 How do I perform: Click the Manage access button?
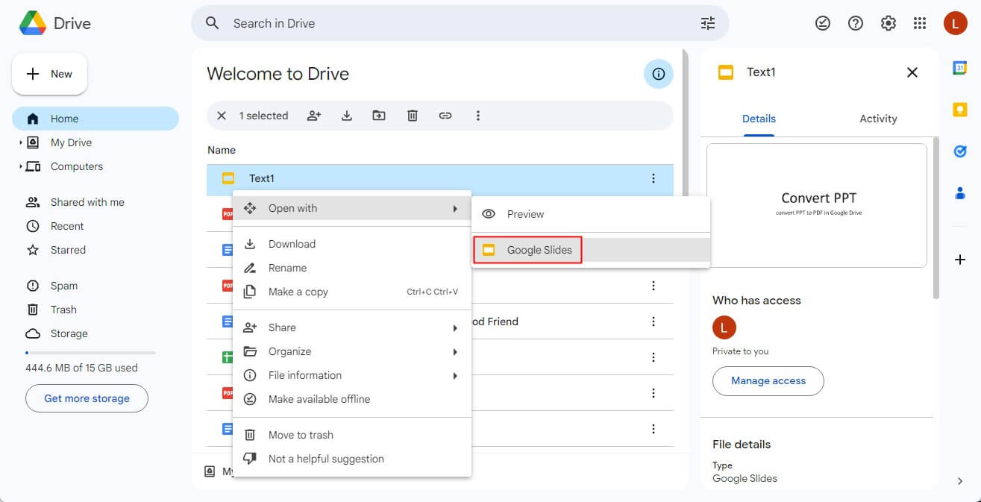(768, 381)
